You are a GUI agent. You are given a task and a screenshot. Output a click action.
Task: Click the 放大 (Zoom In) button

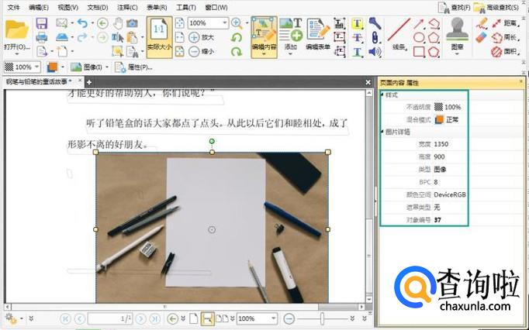tap(202, 37)
